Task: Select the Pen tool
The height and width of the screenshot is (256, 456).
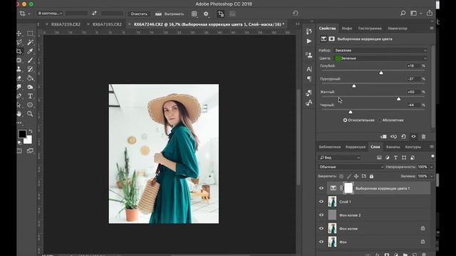Action: [x=19, y=96]
